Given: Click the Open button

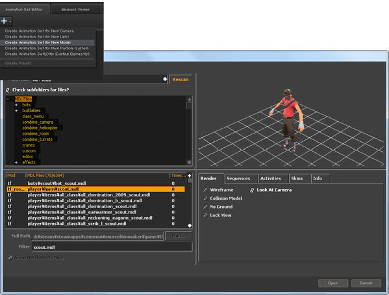Looking at the screenshot, I should tap(333, 283).
